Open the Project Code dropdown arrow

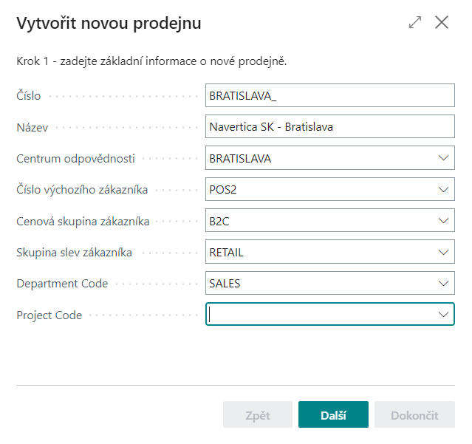(443, 314)
